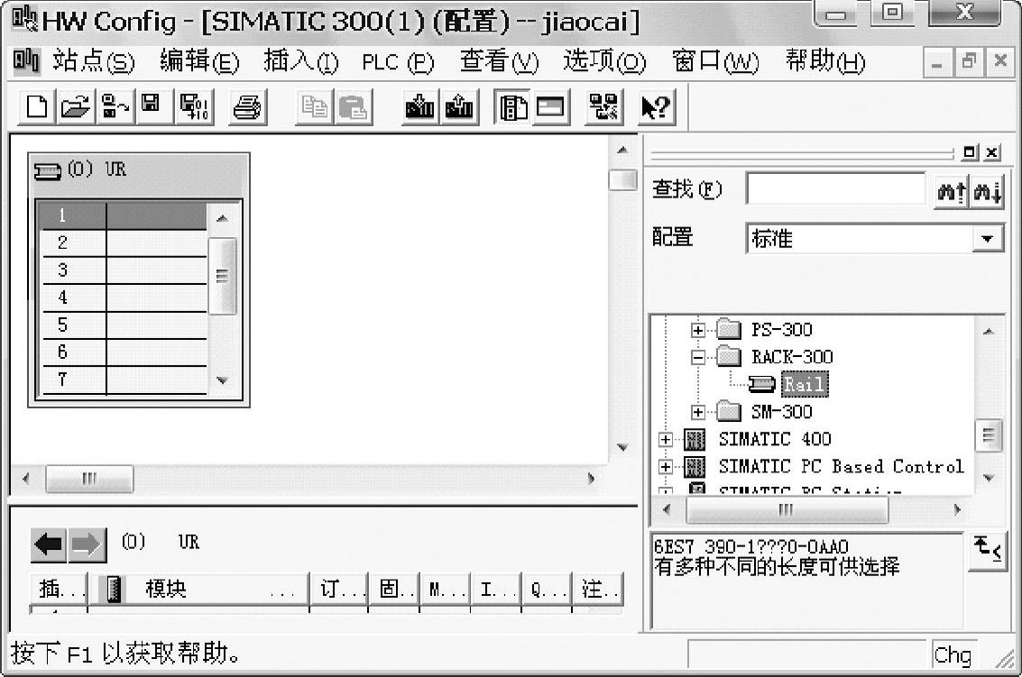This screenshot has width=1022, height=677.
Task: Click the context help arrow icon
Action: click(x=656, y=107)
